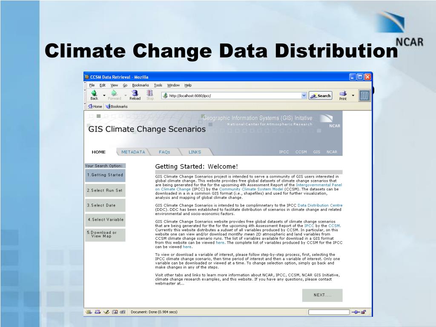This screenshot has width=436, height=327.
Task: Select step 4. Select Variable
Action: click(105, 220)
